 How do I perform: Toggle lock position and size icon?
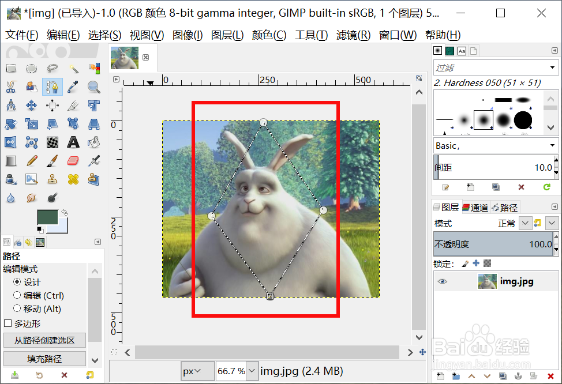(476, 263)
